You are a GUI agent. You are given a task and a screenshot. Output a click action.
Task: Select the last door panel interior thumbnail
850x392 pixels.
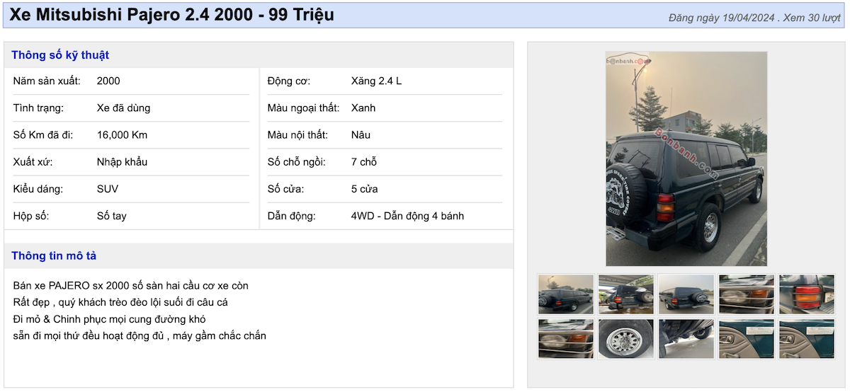(x=806, y=339)
